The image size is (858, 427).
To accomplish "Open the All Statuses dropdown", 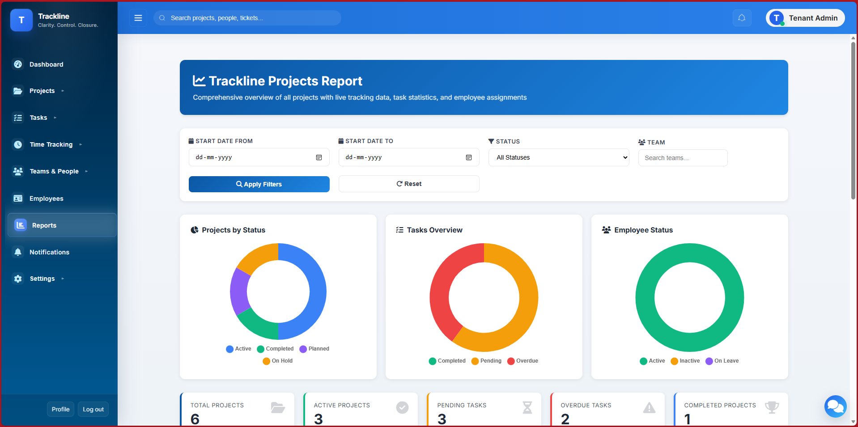I will pos(562,157).
